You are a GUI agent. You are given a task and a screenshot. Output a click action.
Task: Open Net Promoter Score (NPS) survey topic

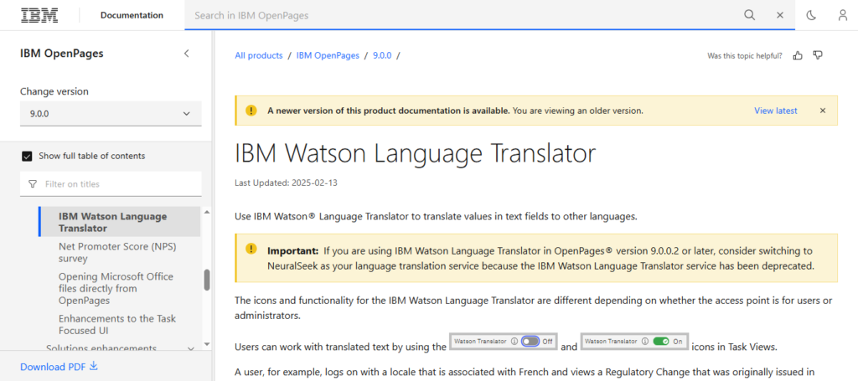click(117, 253)
